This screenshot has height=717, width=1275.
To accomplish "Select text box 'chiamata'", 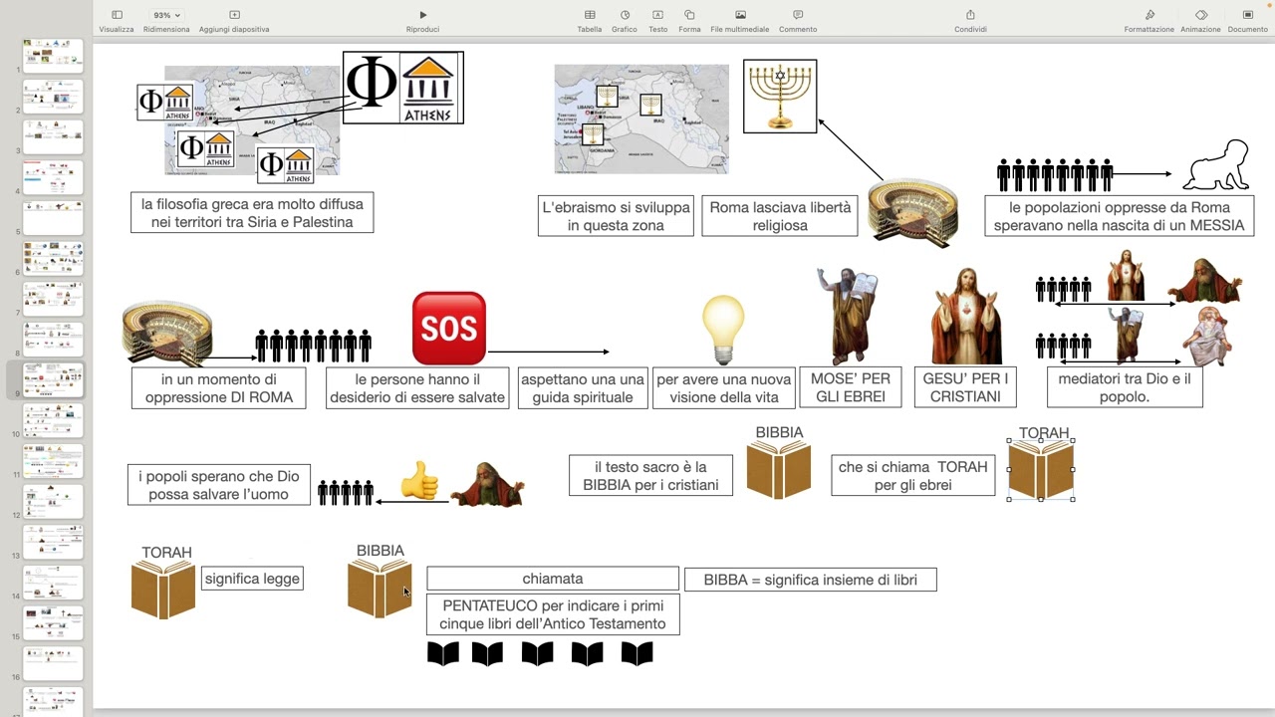I will pyautogui.click(x=553, y=579).
